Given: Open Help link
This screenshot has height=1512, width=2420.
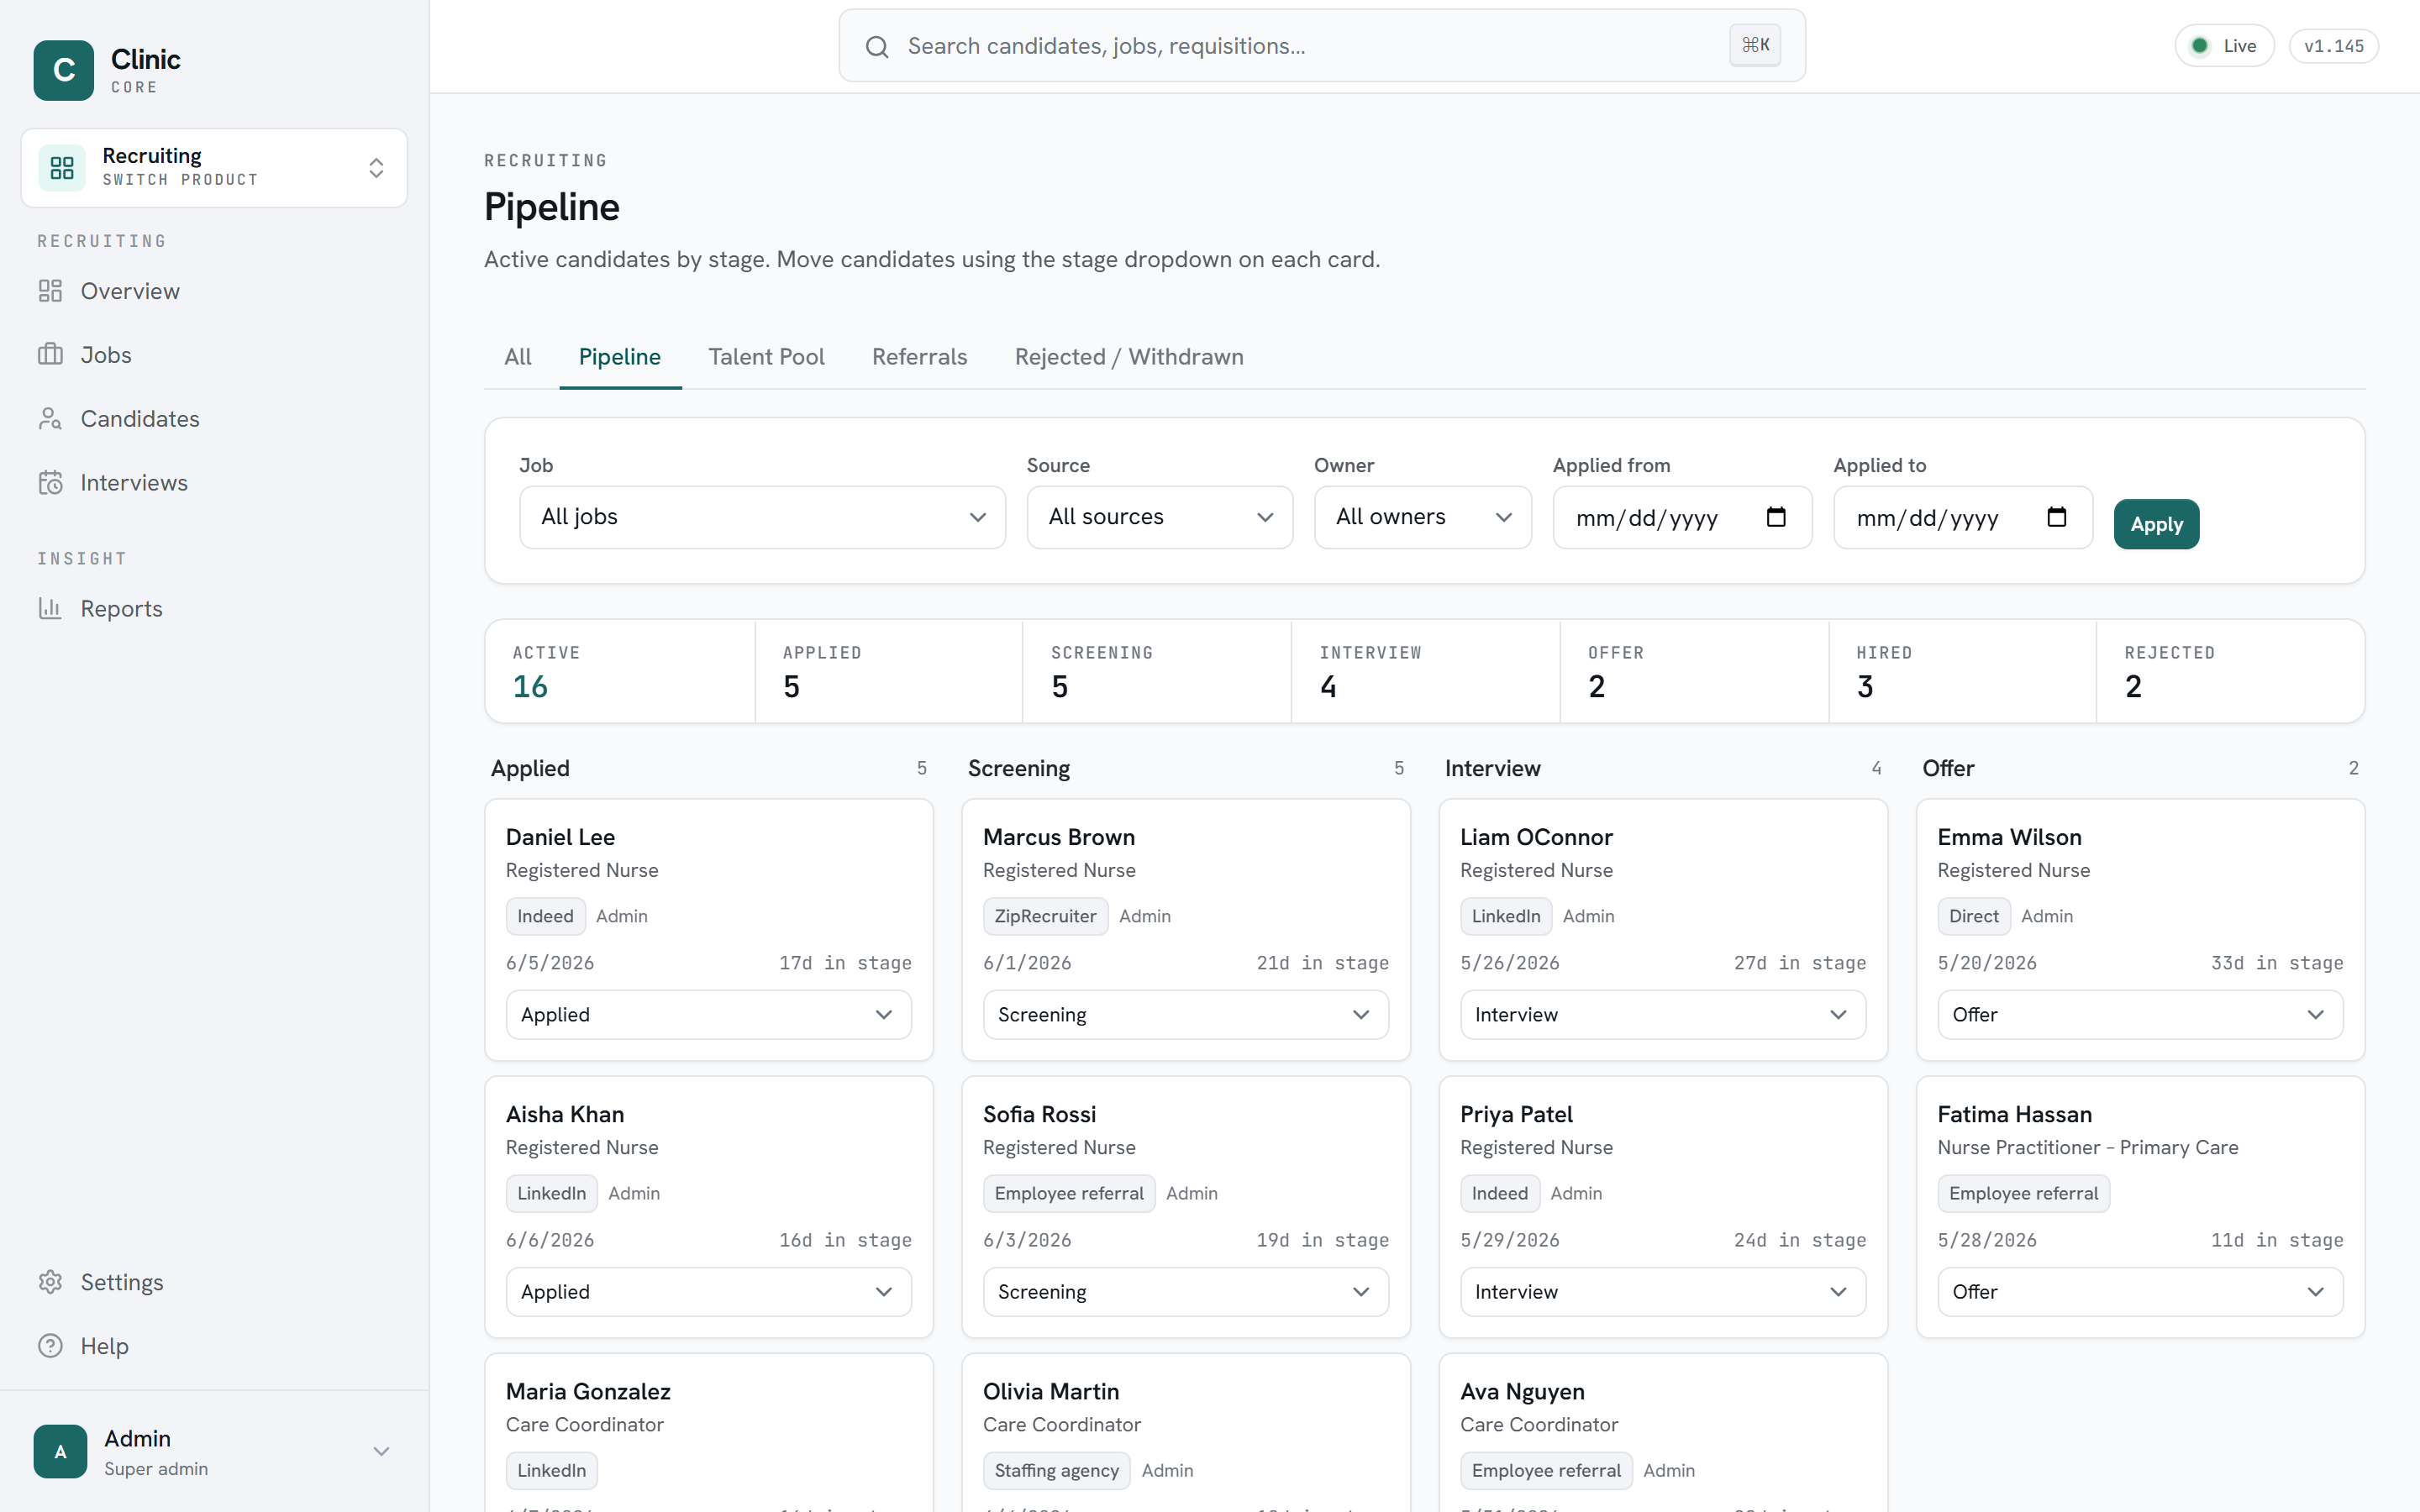Looking at the screenshot, I should click(214, 1346).
